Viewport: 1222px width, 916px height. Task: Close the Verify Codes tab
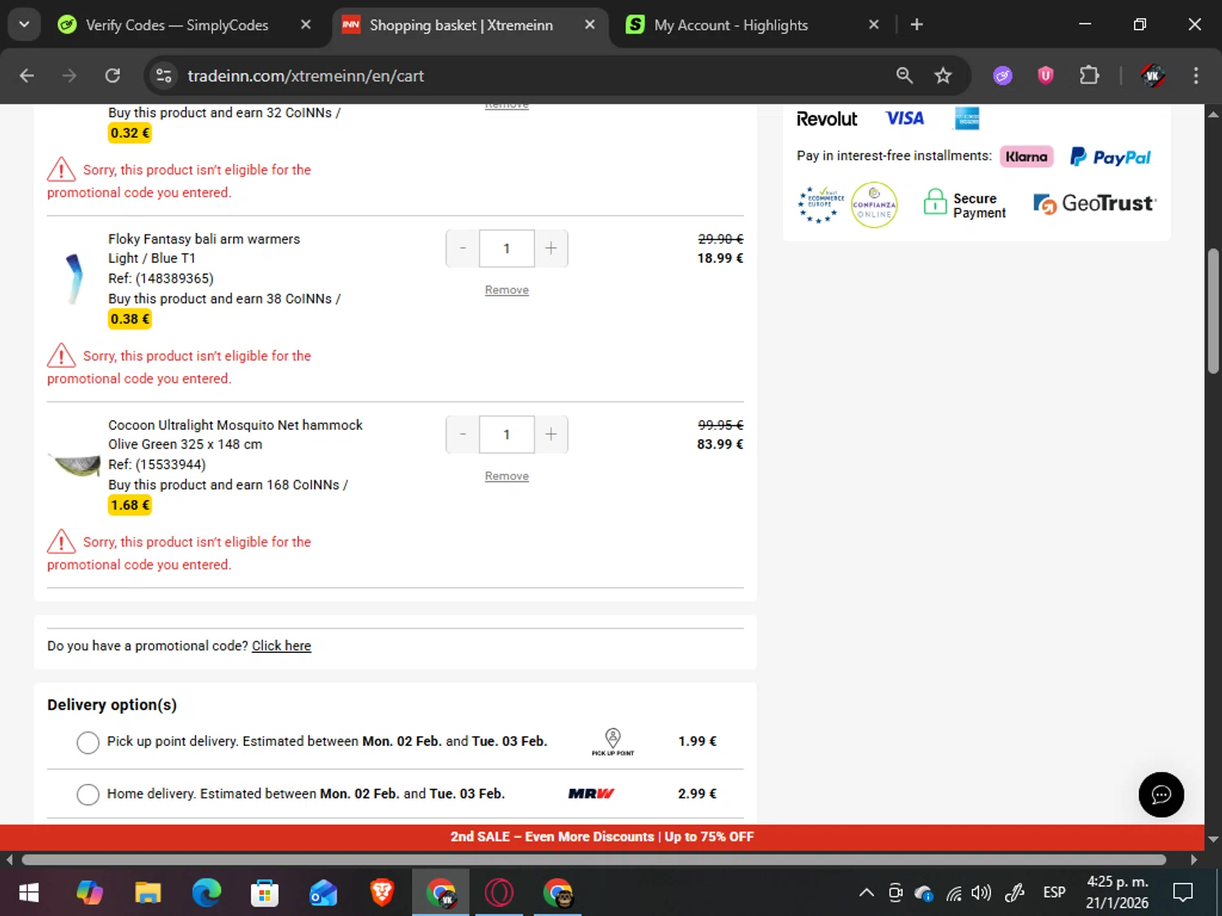[x=305, y=24]
